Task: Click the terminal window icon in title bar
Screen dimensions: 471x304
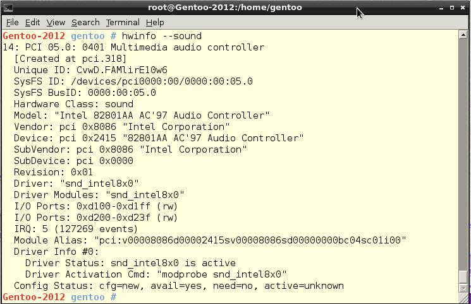Action: click(x=8, y=8)
